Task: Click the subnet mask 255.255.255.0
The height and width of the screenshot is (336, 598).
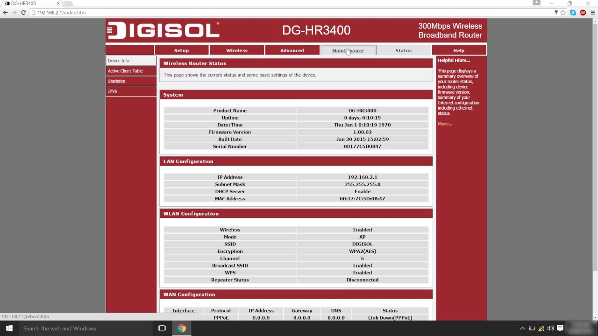Action: (x=363, y=184)
